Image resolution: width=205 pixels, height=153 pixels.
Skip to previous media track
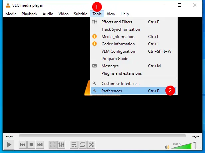23,145
